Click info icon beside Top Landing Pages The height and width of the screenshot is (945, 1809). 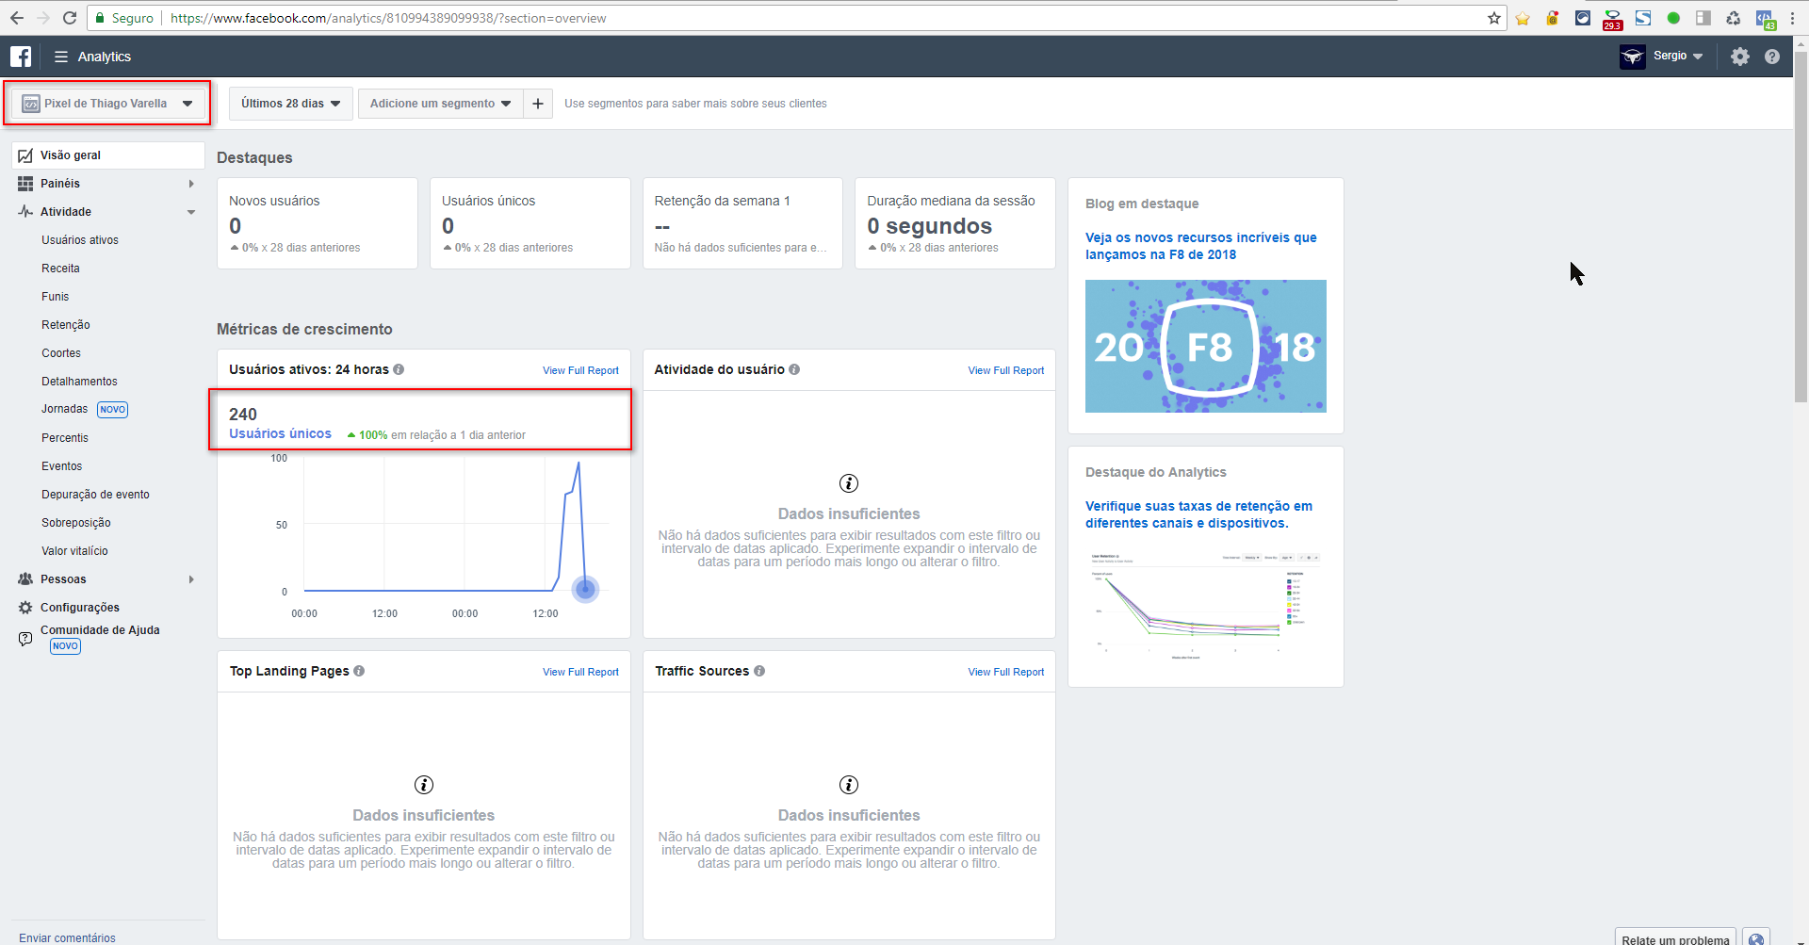tap(359, 671)
